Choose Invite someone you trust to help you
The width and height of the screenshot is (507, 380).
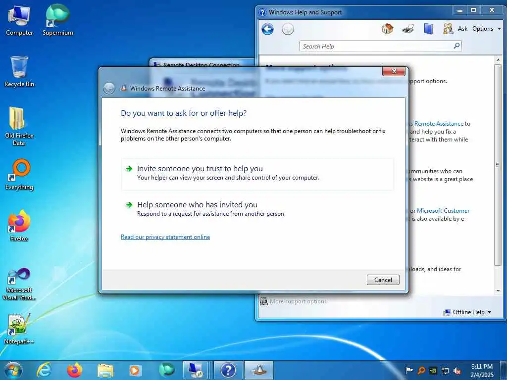[x=257, y=174]
